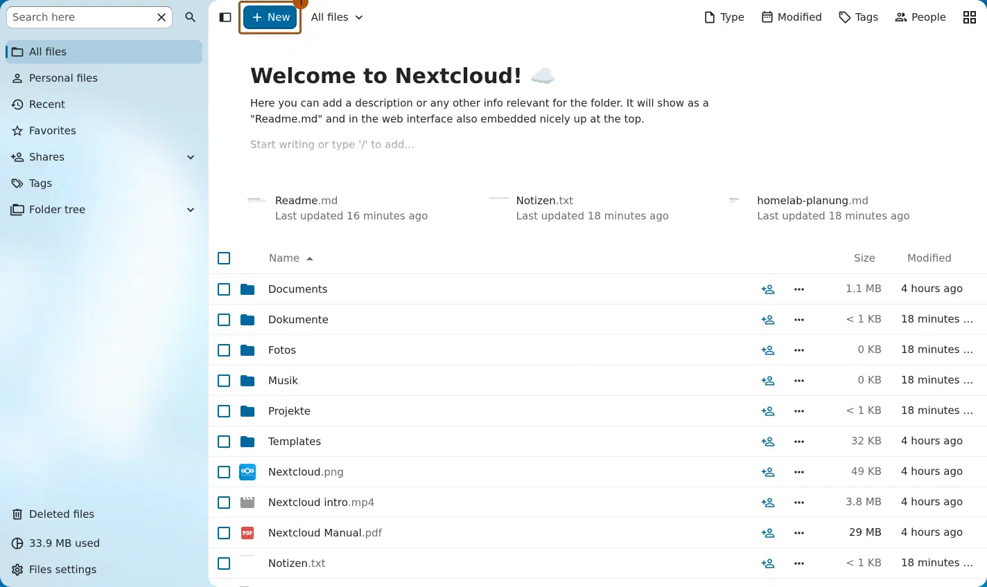Open the All files breadcrumb dropdown

[x=337, y=17]
